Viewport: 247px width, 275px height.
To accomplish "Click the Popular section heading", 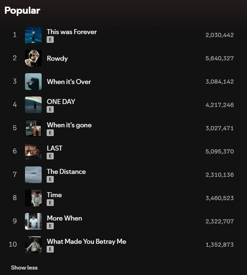I will [22, 10].
